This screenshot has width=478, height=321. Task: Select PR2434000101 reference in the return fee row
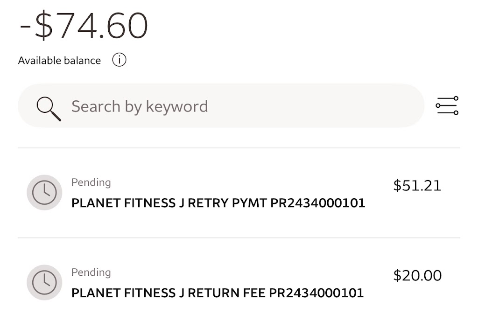coord(316,293)
